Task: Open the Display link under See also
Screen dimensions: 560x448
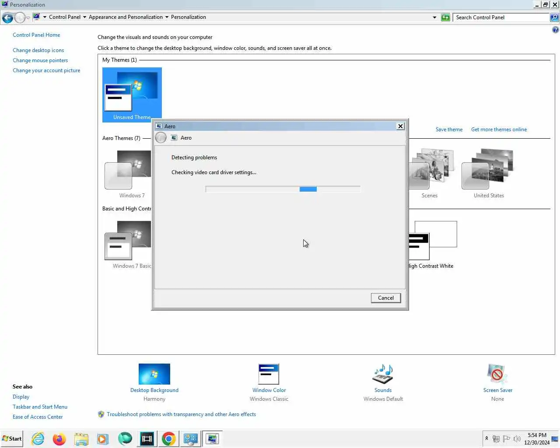Action: pos(21,397)
